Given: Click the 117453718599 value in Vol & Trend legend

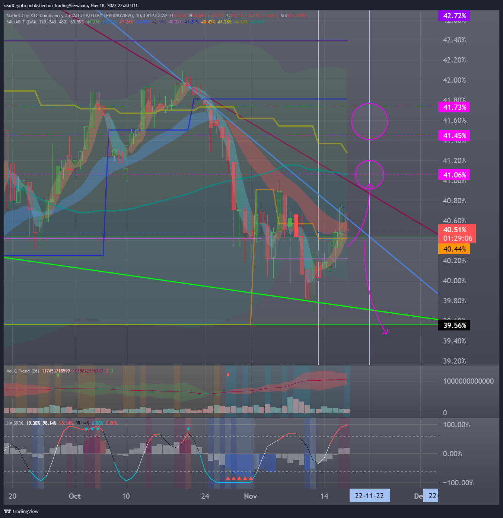Looking at the screenshot, I should click(56, 371).
